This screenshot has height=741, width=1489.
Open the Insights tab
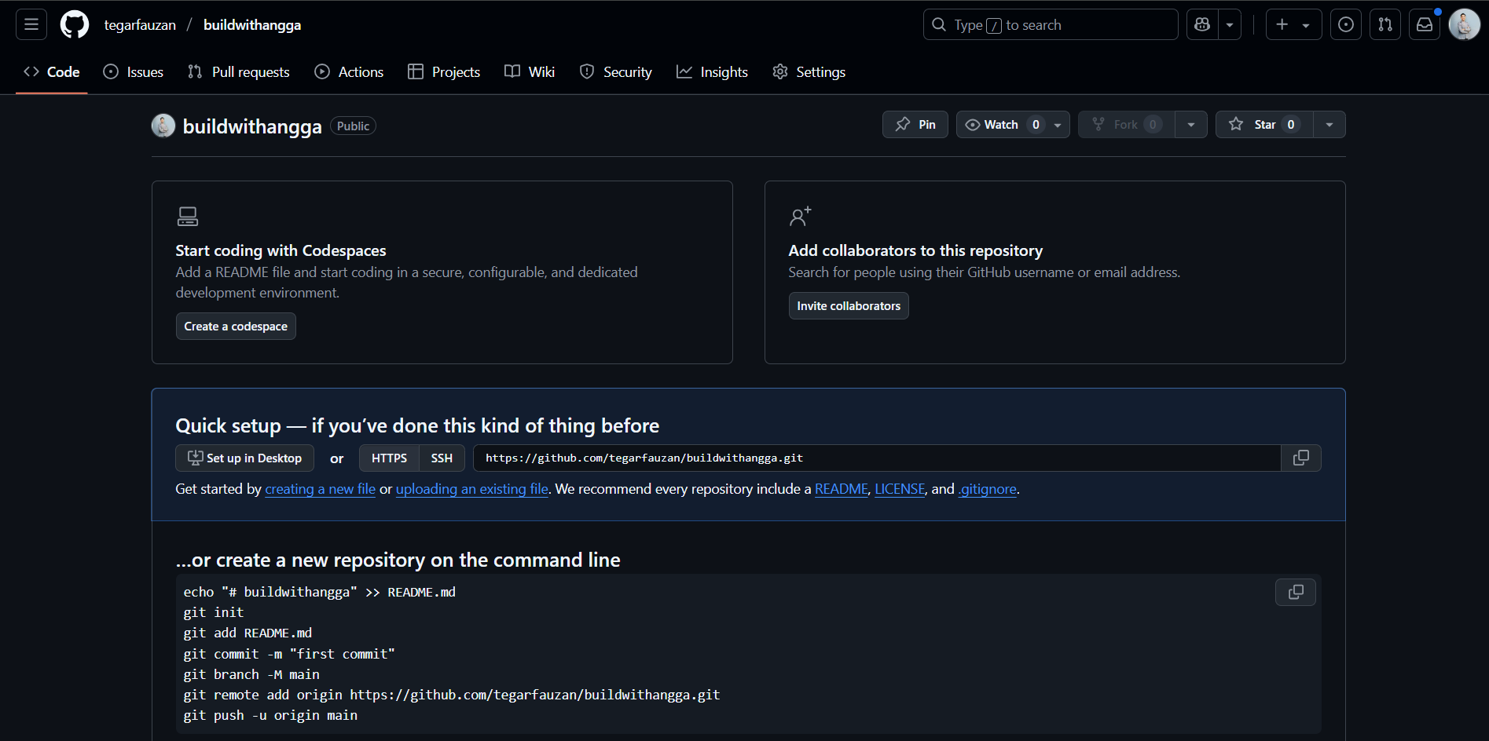tap(713, 71)
